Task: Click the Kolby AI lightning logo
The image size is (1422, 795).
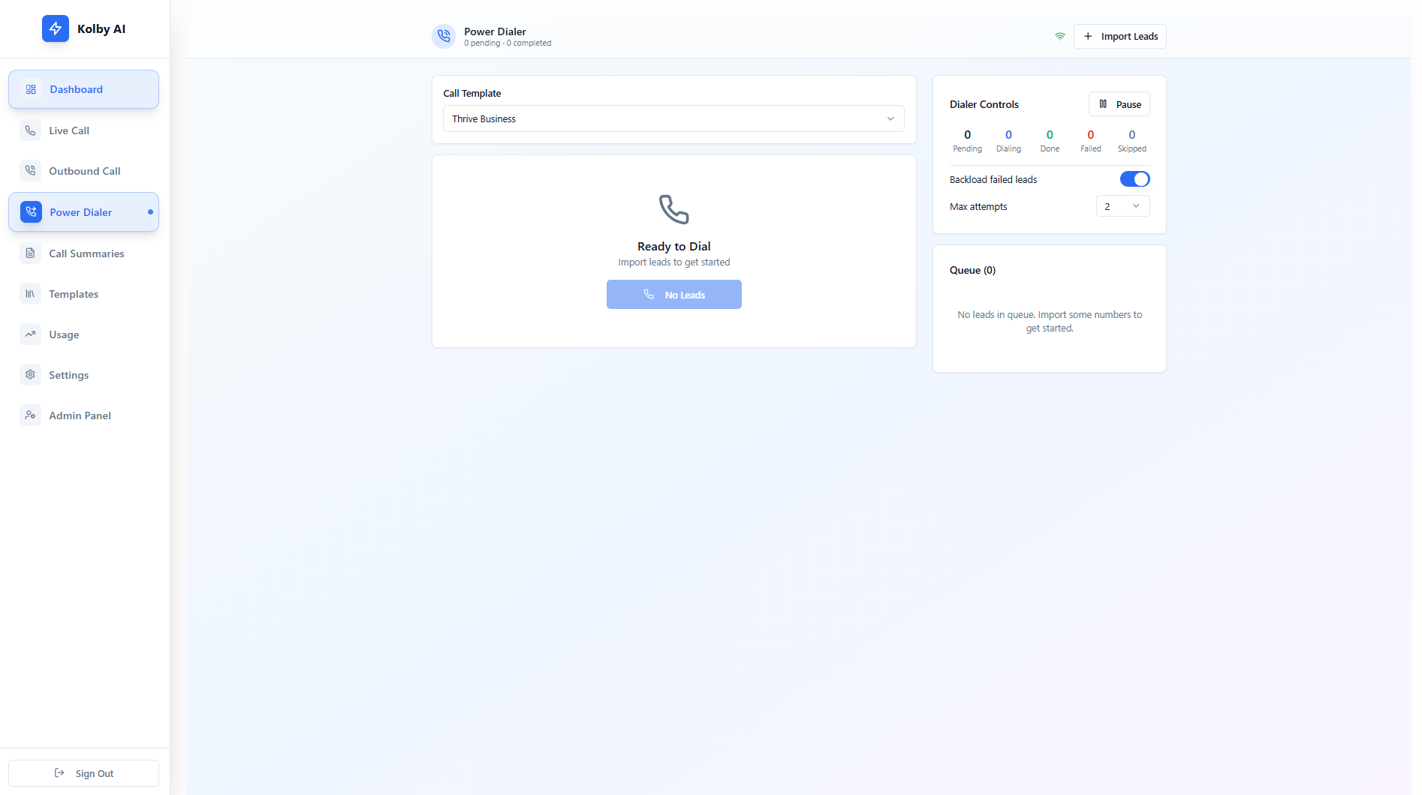Action: coord(55,28)
